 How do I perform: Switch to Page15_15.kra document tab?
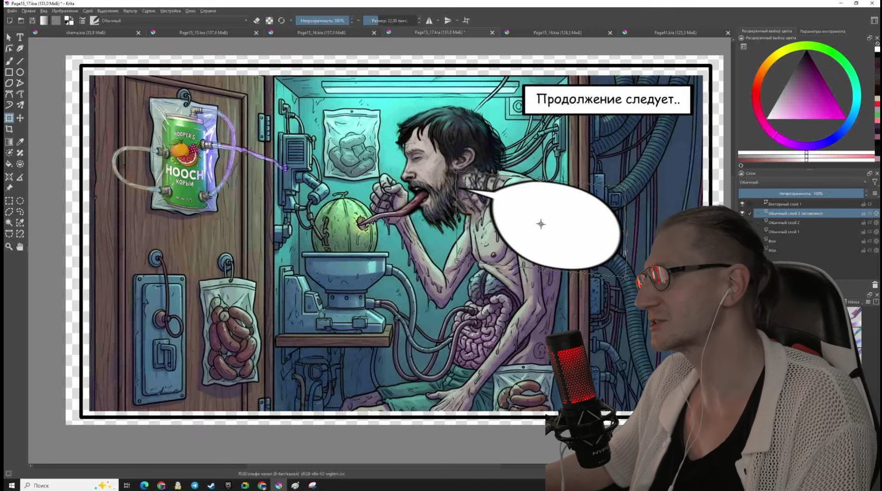point(203,33)
